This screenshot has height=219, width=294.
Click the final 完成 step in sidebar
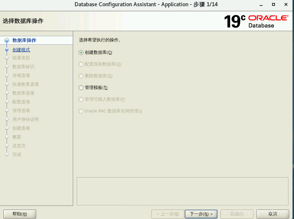click(17, 155)
